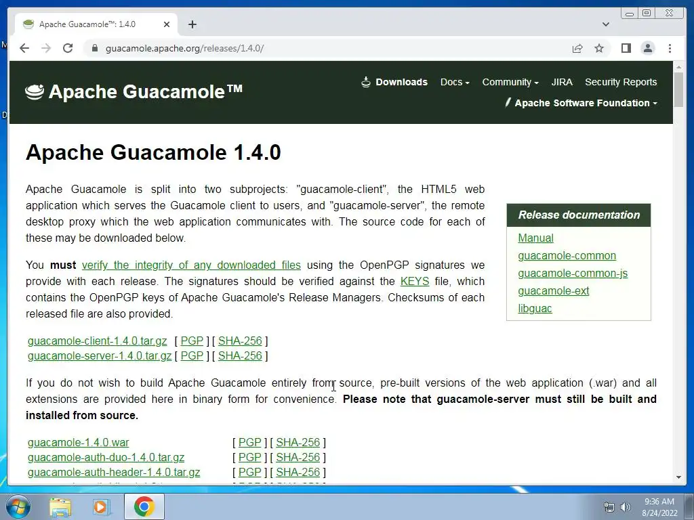Open PGP signature for guacamole-client
This screenshot has height=520, width=694.
[192, 341]
